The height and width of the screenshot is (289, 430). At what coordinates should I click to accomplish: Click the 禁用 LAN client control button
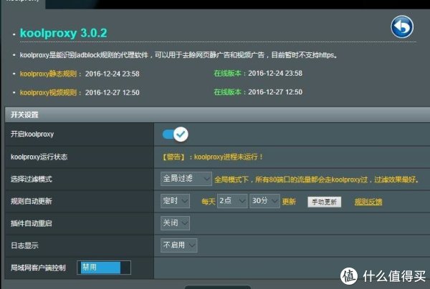104,268
